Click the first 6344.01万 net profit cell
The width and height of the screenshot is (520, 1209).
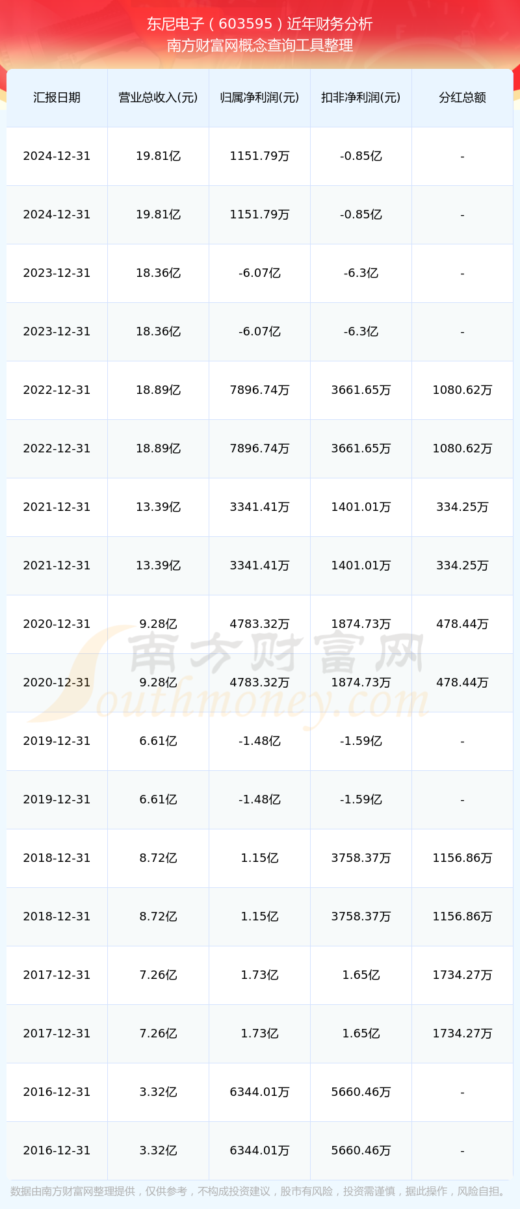tap(259, 1092)
